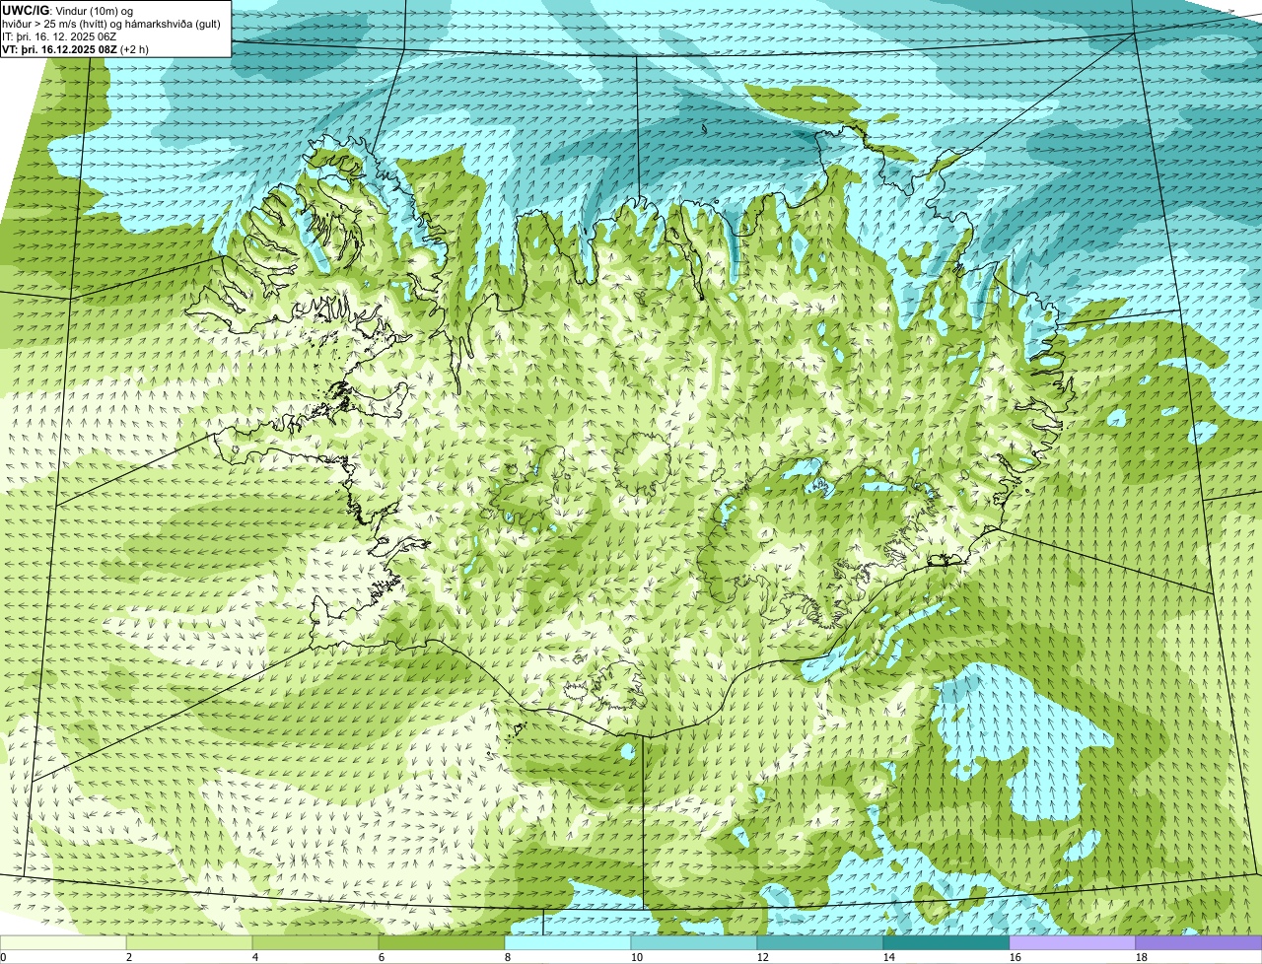Click the legend scale label "2"
Viewport: 1262px width, 964px height.
[129, 957]
